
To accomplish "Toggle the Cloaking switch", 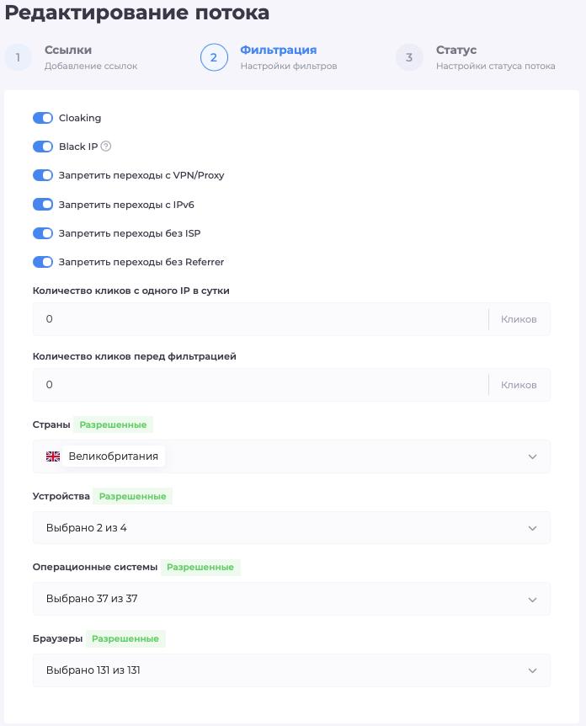I will point(43,118).
